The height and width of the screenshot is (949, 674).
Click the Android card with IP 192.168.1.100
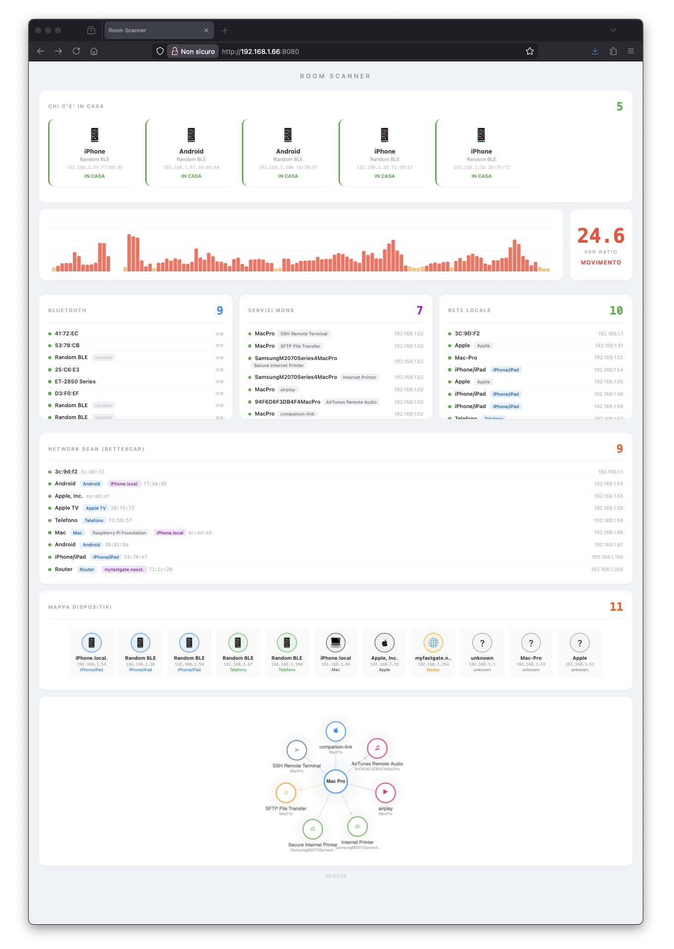point(288,153)
